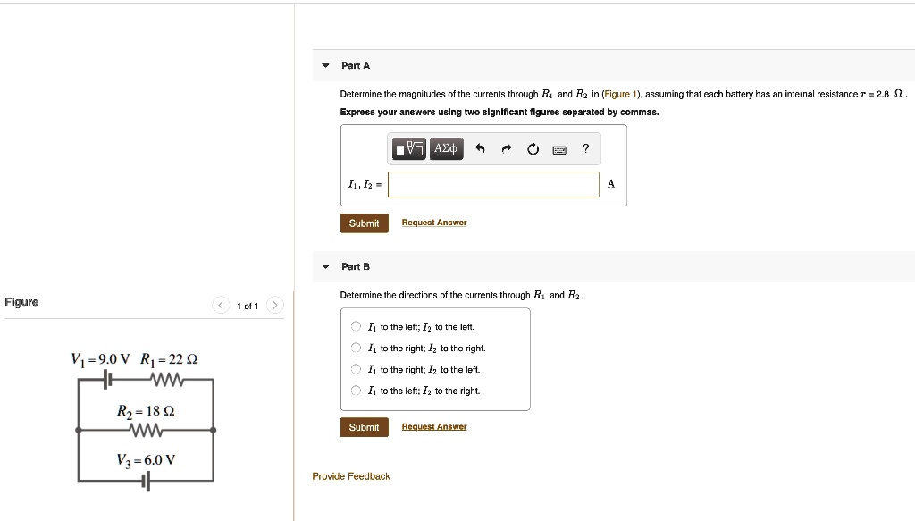Click Request Answer link in Part A
Screen dimensions: 915x521
coord(434,223)
